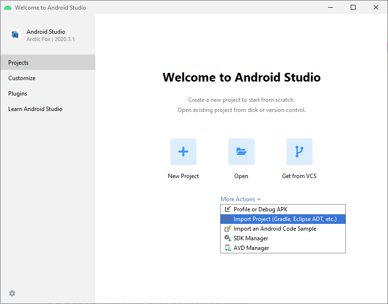Open the settings gear at bottom left
The height and width of the screenshot is (304, 388).
[x=12, y=293]
